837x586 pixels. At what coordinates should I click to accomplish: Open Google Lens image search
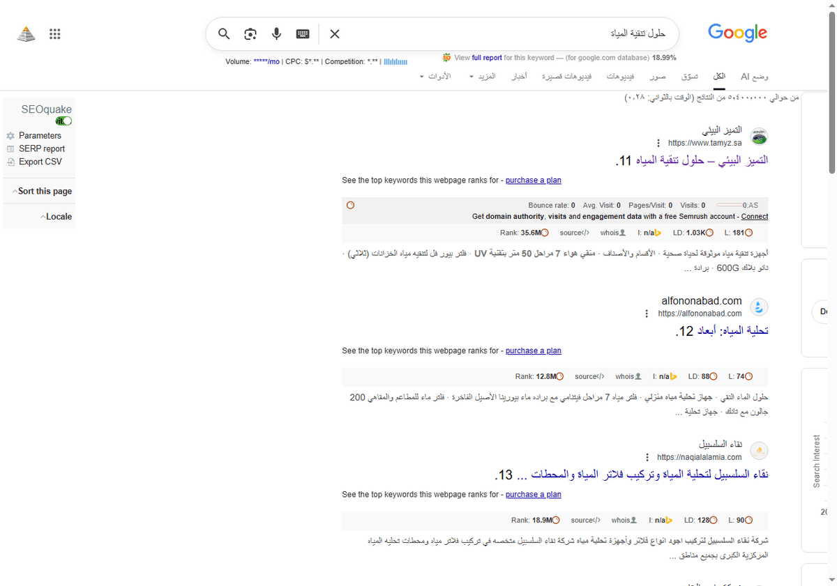250,33
